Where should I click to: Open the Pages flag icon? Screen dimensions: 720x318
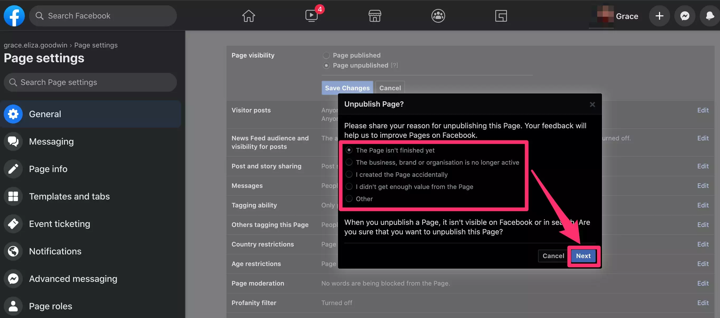tap(501, 16)
